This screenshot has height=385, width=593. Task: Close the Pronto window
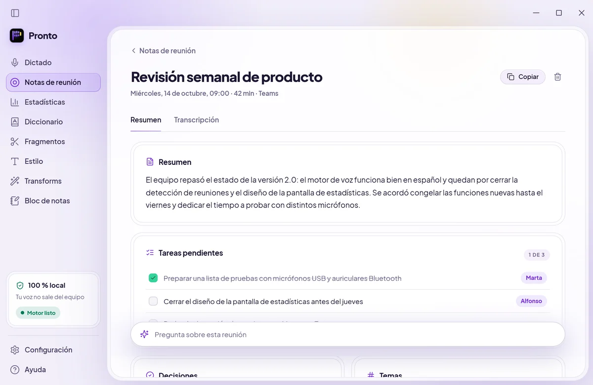(582, 13)
